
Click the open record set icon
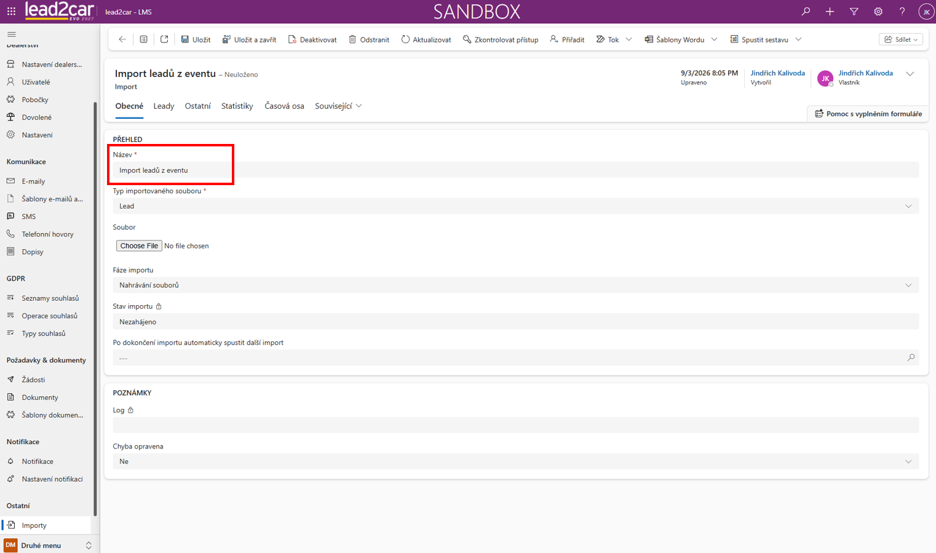click(x=143, y=39)
